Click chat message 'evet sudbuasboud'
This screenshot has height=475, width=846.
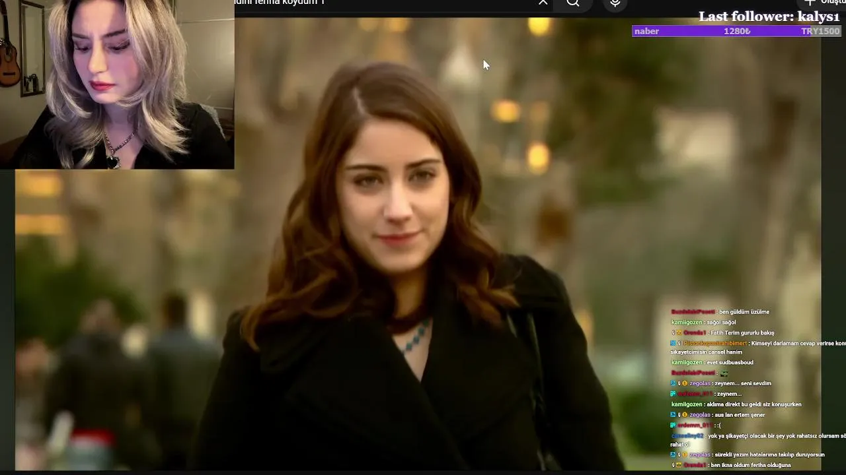click(x=730, y=362)
